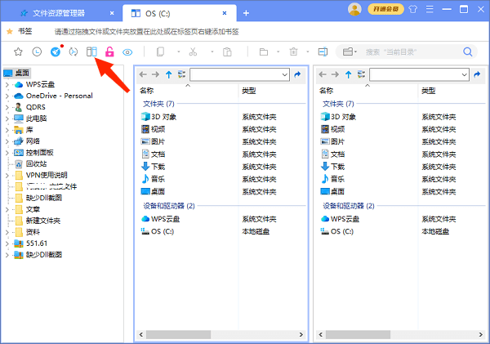
Task: Add a new tab with plus button
Action: coord(246,13)
